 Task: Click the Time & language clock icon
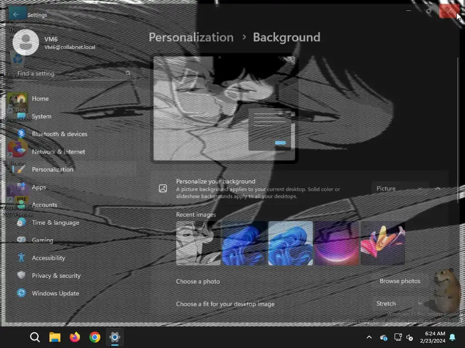(21, 222)
